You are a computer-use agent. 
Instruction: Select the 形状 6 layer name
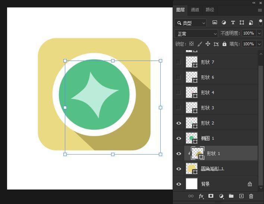(x=208, y=77)
